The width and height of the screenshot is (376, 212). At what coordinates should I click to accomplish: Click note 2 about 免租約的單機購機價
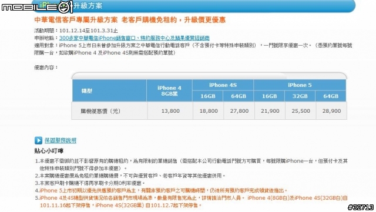130,176
